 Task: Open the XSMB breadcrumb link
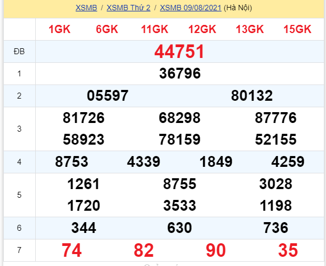click(86, 8)
